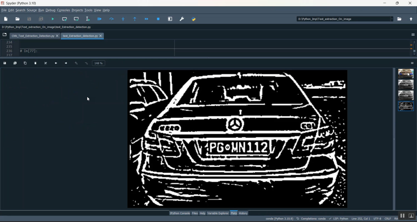Image resolution: width=417 pixels, height=222 pixels.
Task: Open the PYTHONPATH manager icon
Action: 194,19
